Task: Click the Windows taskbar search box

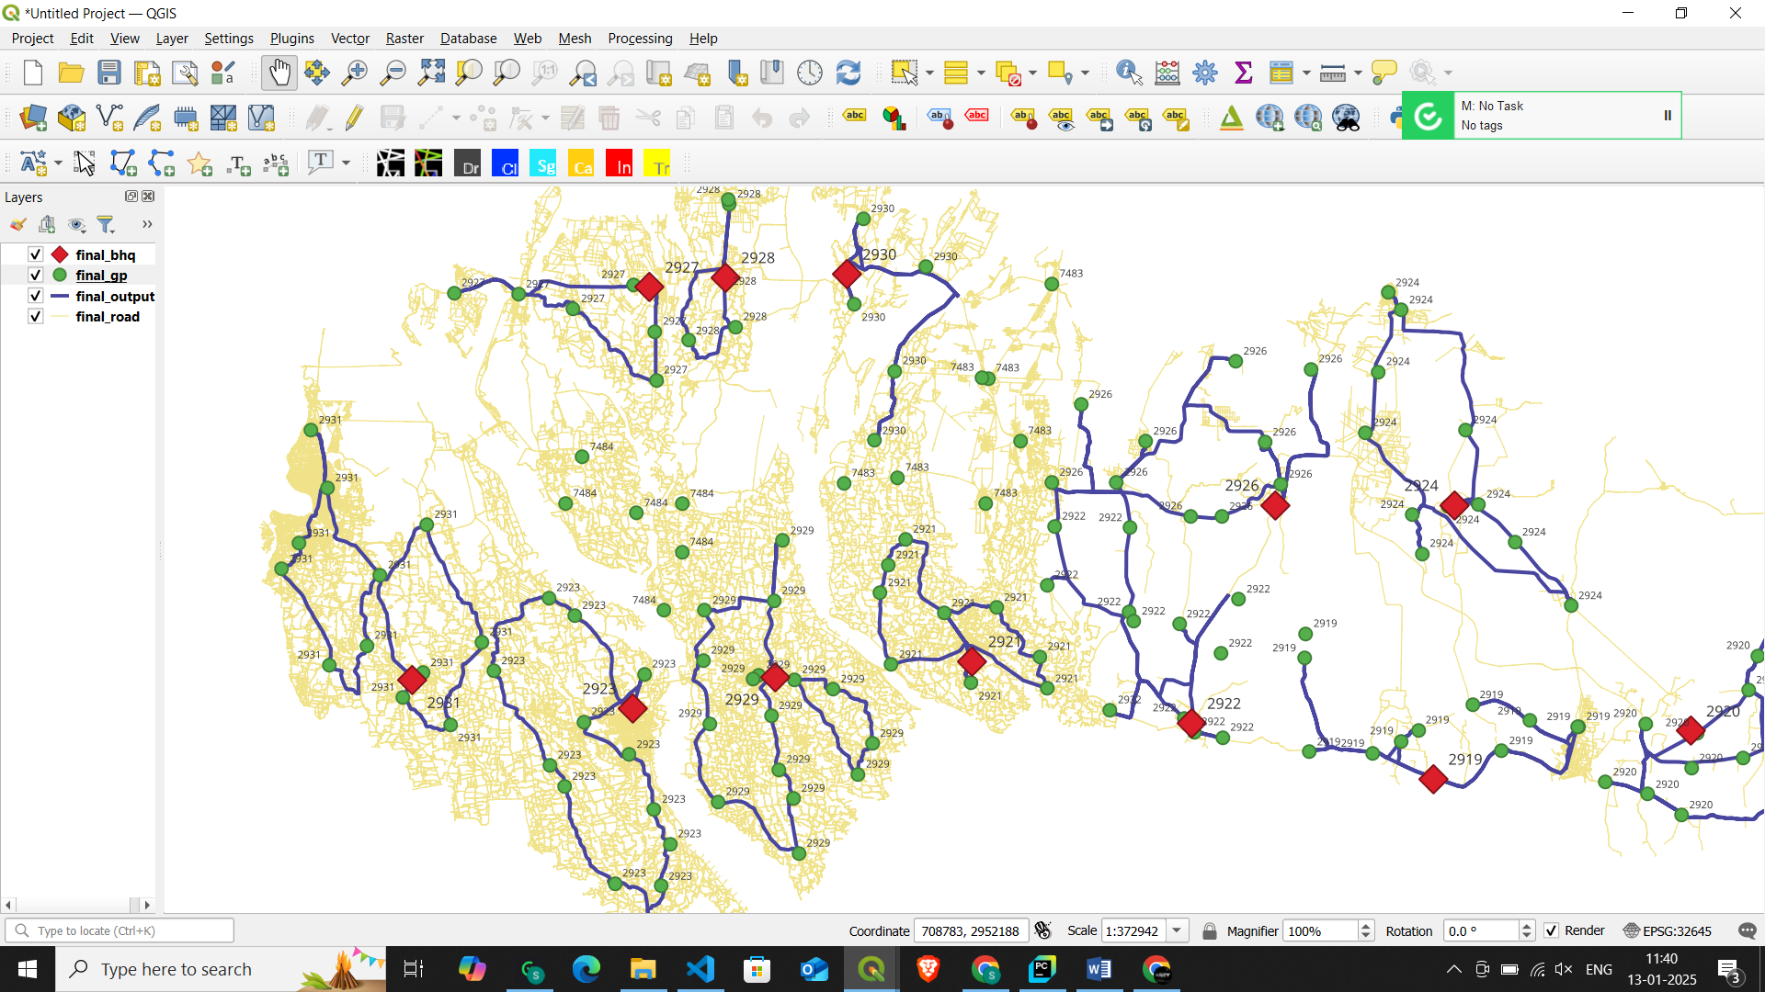Action: (x=221, y=969)
